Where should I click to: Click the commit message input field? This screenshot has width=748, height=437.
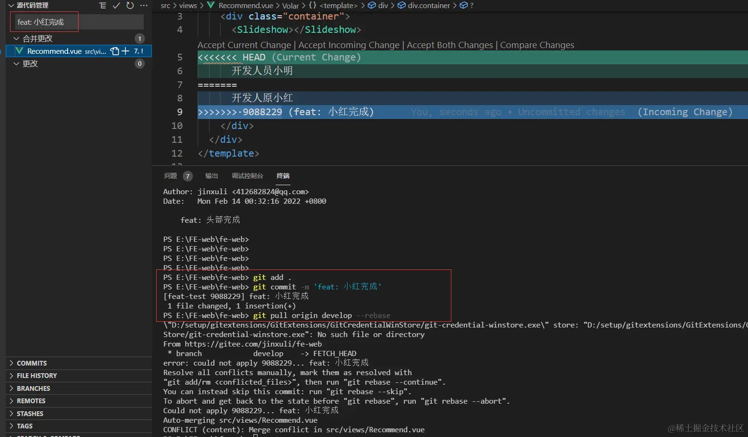tap(78, 22)
